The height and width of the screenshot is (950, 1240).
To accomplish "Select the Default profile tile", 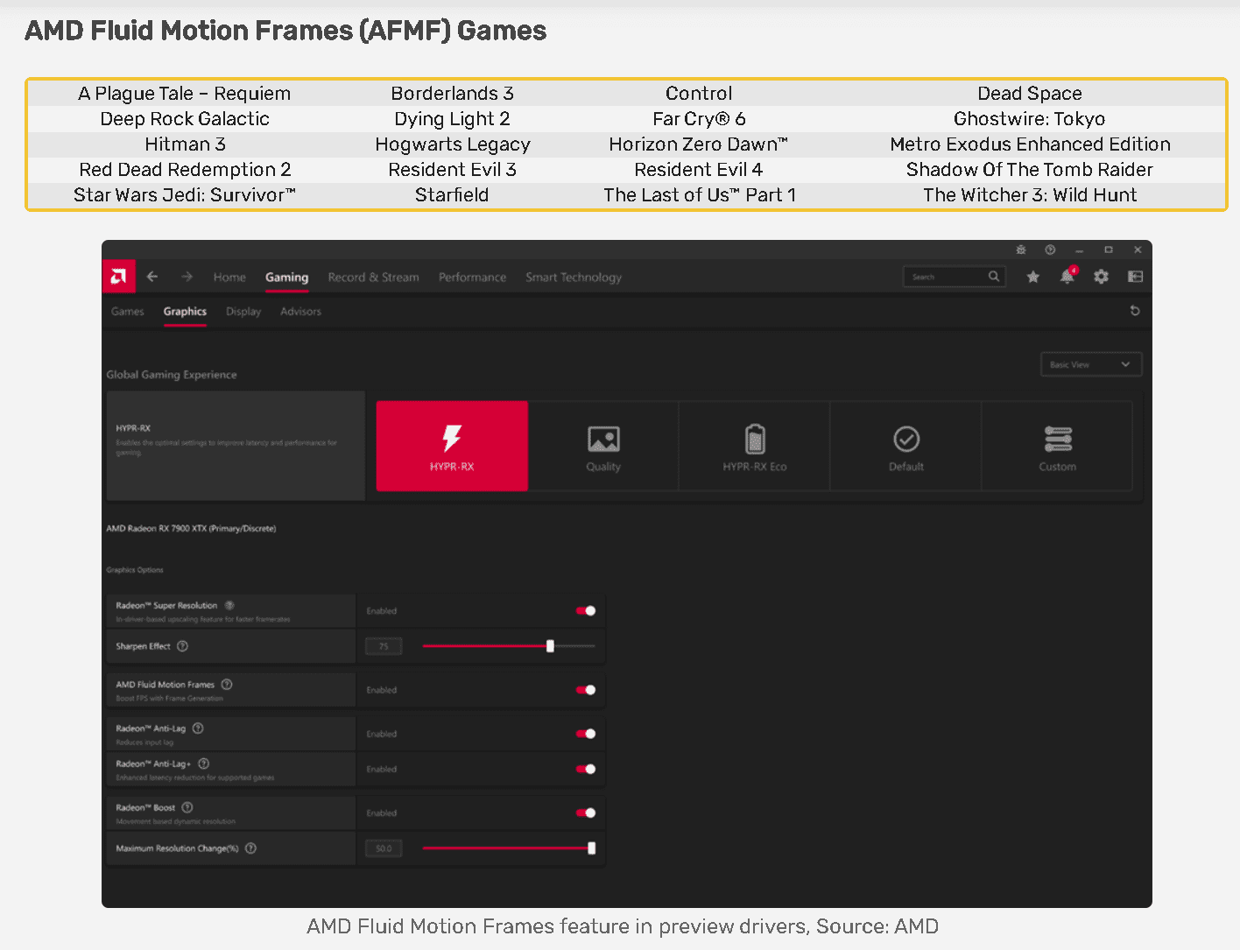I will (906, 447).
